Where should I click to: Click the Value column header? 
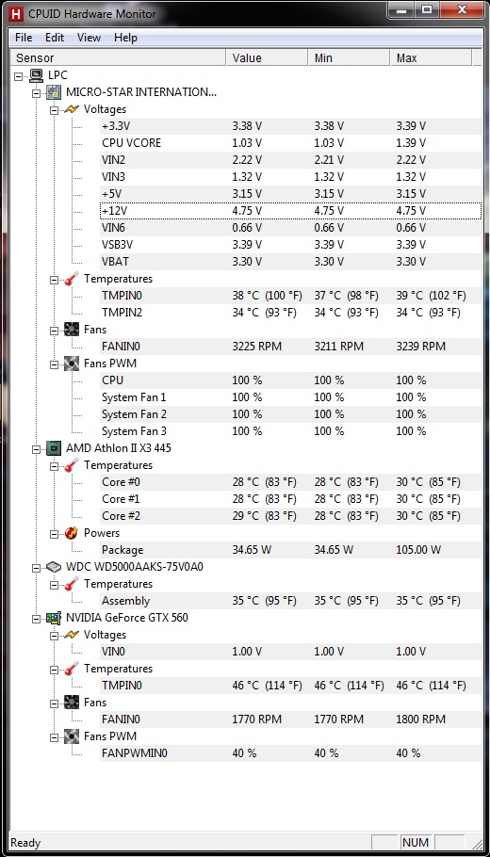point(267,58)
